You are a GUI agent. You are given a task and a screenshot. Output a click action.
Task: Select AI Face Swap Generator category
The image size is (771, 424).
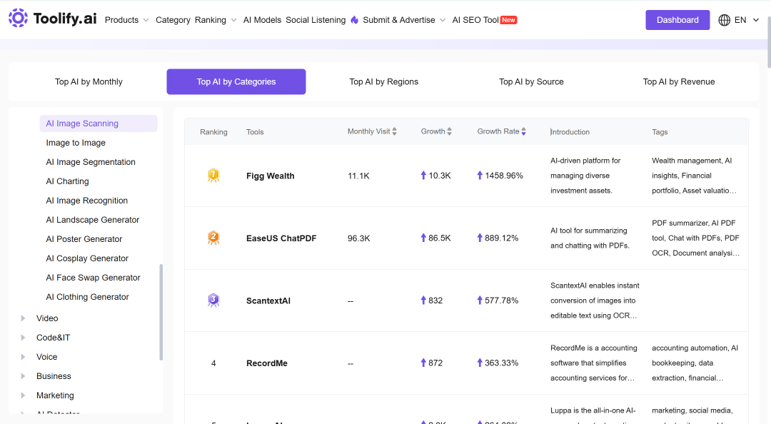click(x=93, y=278)
